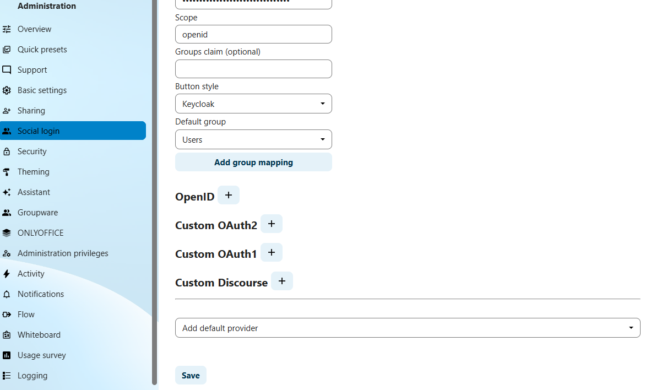Click the Usage survey chart icon
The height and width of the screenshot is (390, 656).
[7, 355]
